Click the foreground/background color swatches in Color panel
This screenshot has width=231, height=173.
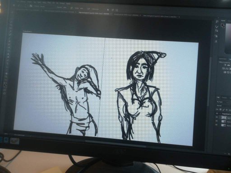[x=223, y=26]
